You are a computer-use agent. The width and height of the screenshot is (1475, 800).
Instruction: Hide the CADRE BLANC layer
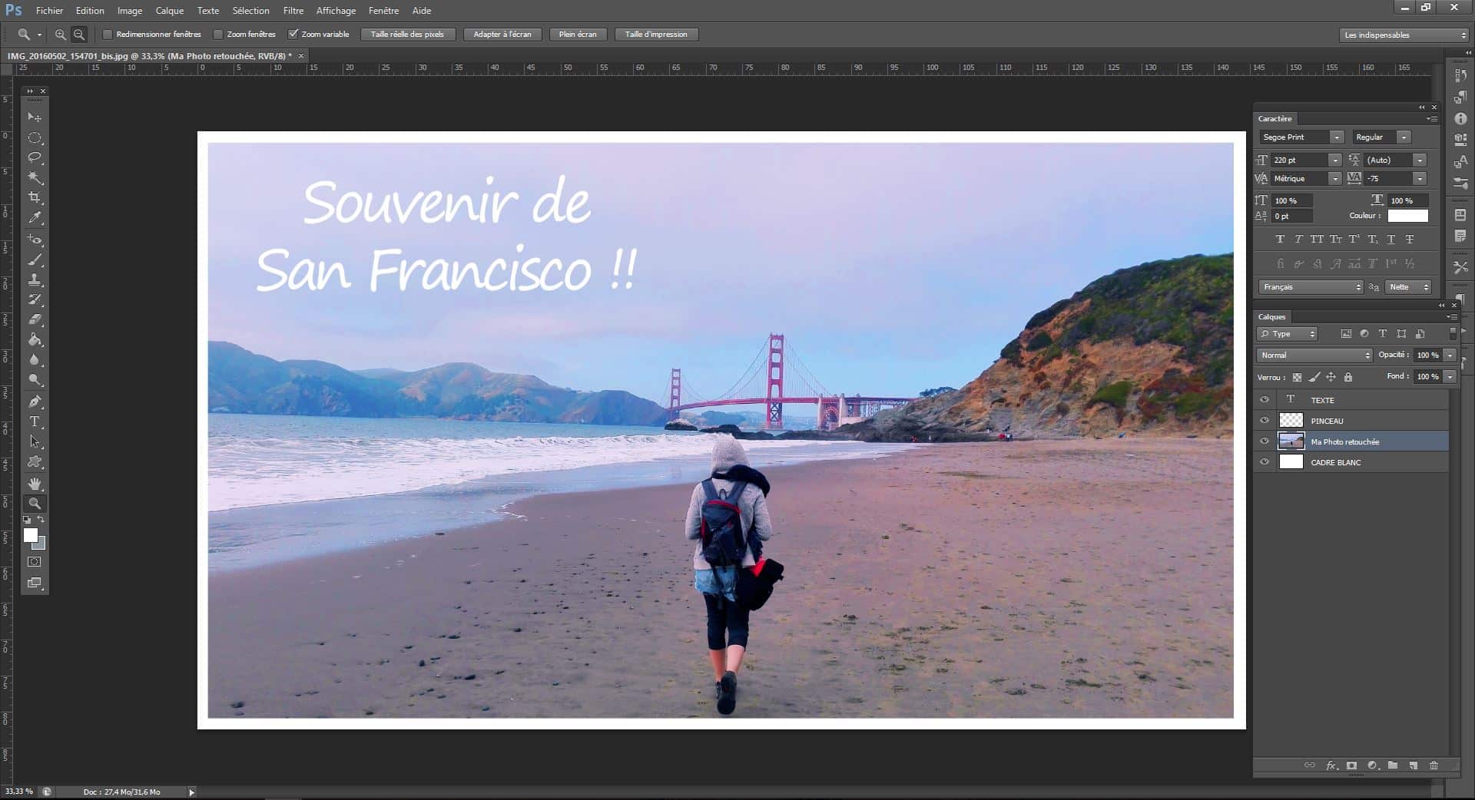pos(1265,462)
